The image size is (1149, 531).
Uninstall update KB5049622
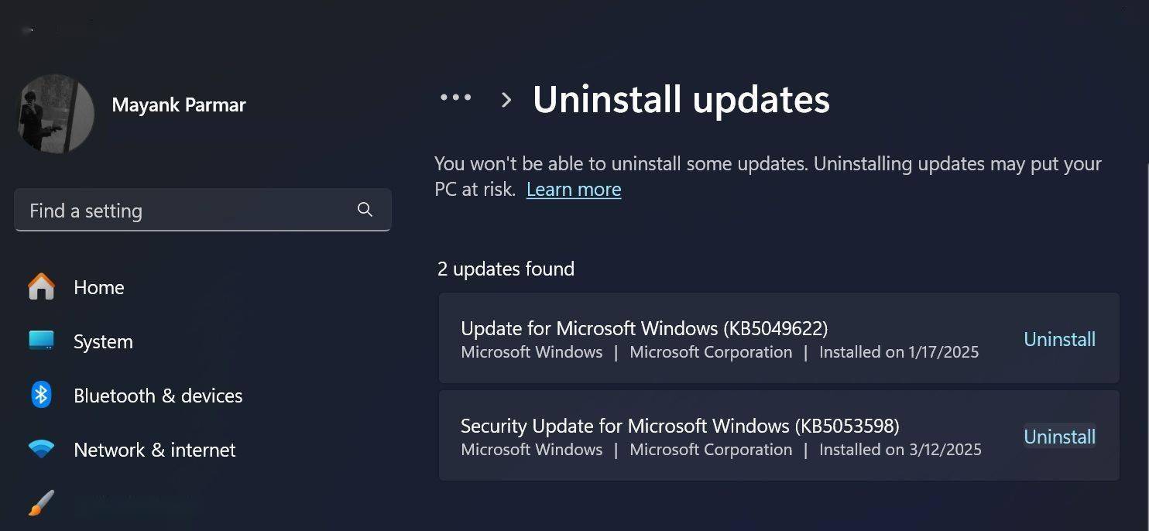1059,339
